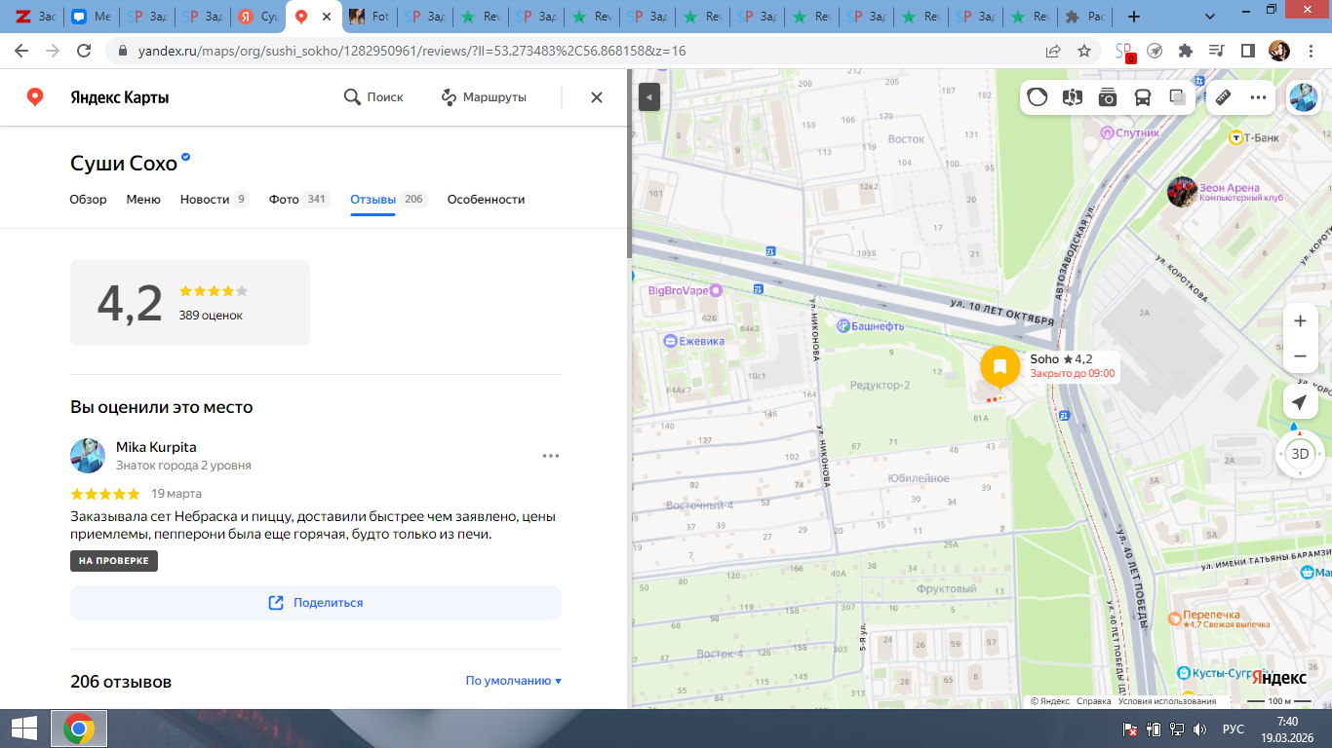The image size is (1332, 748).
Task: Click Mika Kurpita's review avatar
Action: (88, 456)
